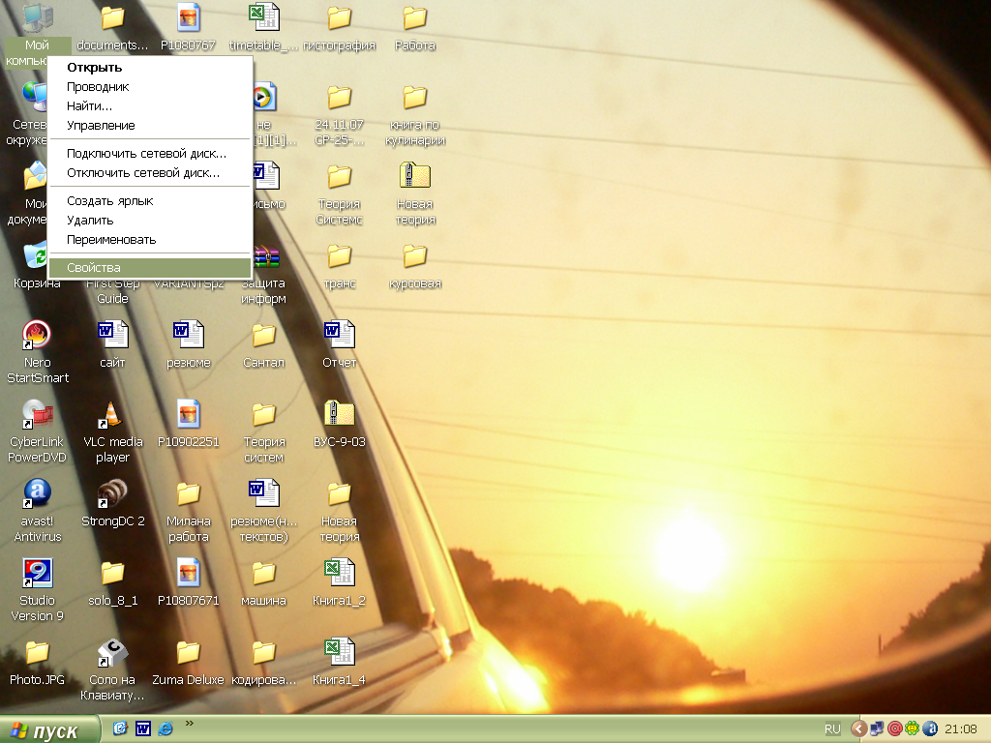The height and width of the screenshot is (743, 991).
Task: Click the avast! blue ball tray icon
Action: (x=930, y=729)
